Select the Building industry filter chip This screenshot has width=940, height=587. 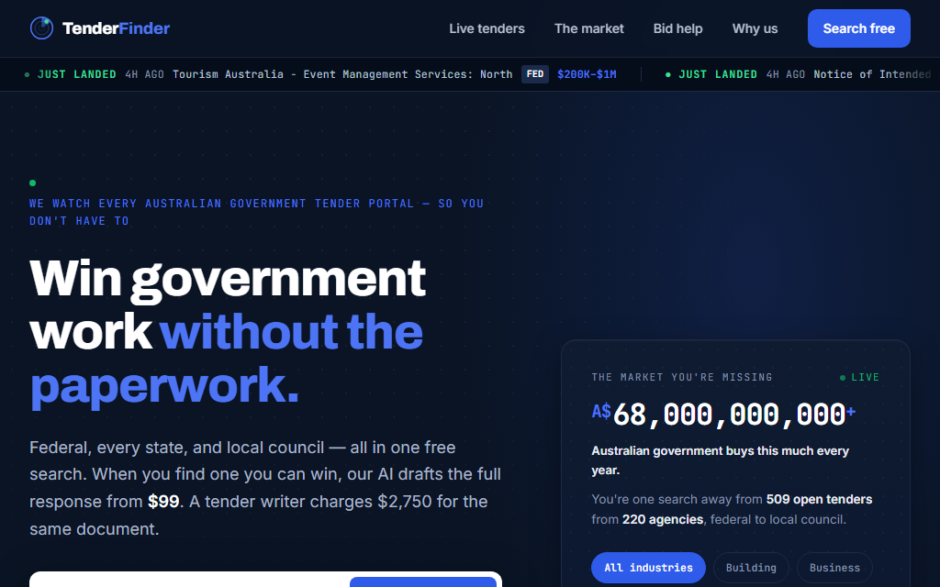[751, 567]
